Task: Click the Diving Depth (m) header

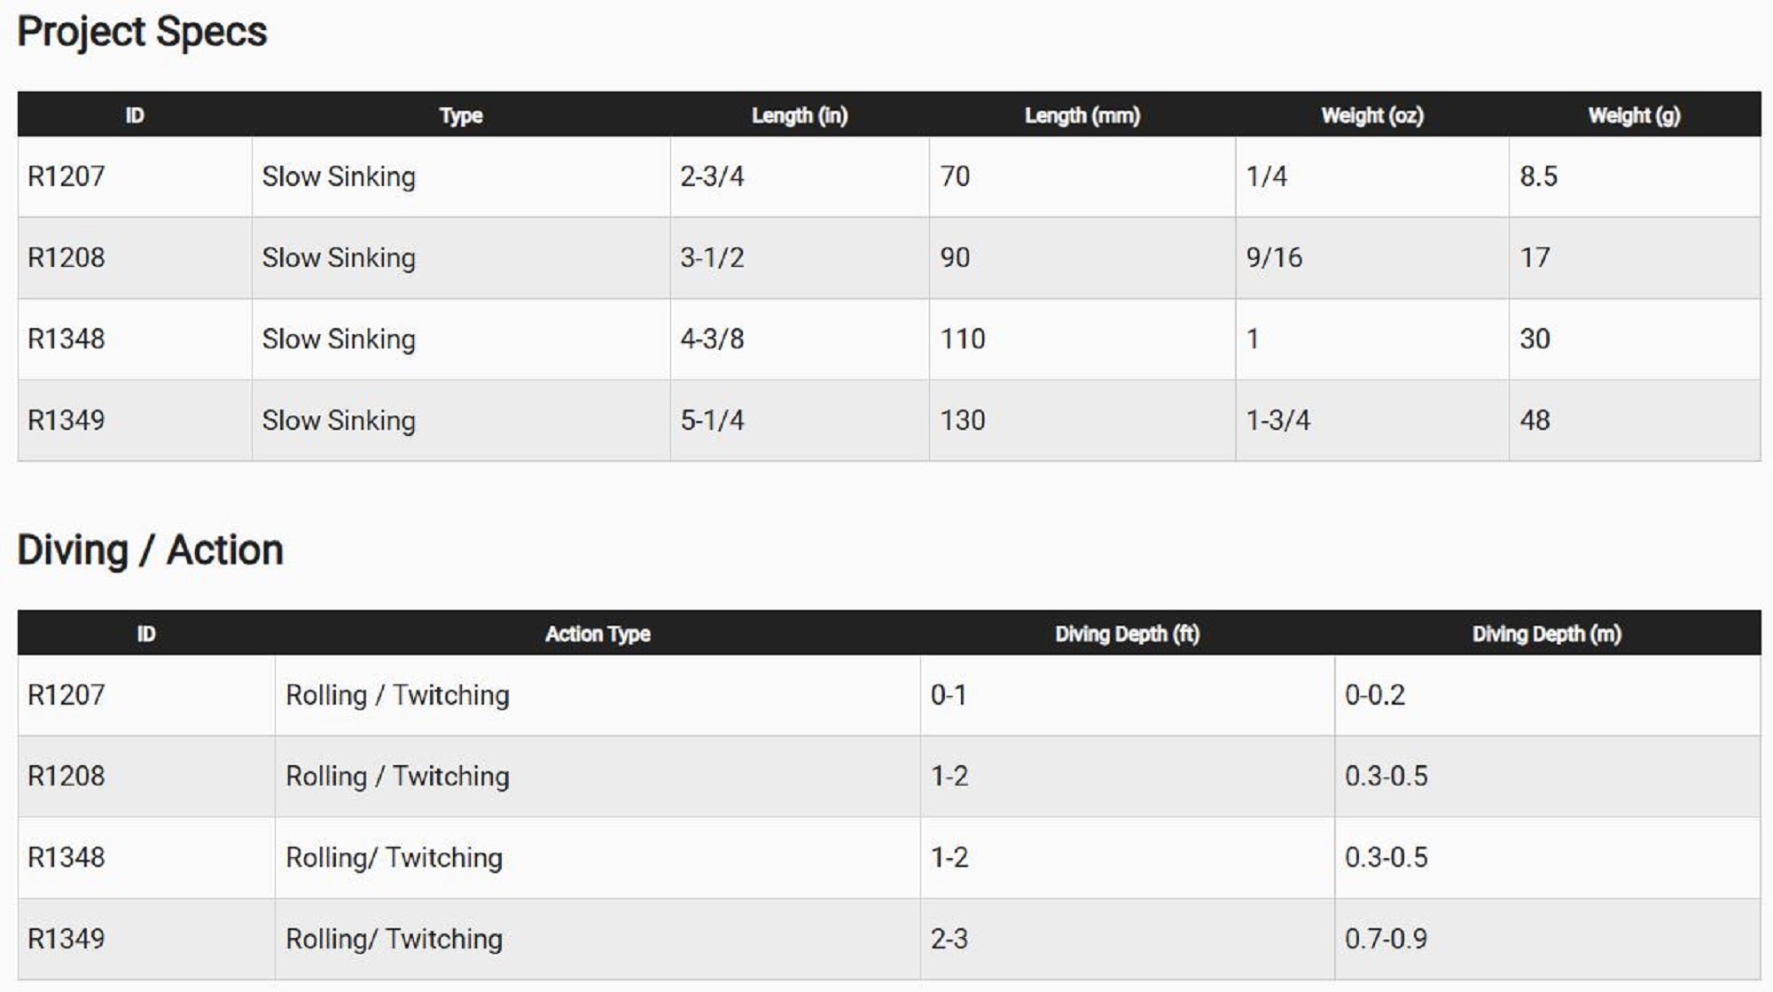Action: point(1547,634)
